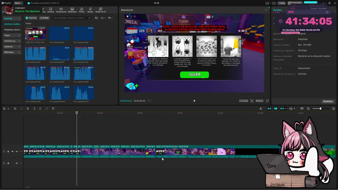The image size is (338, 190).
Task: Collapse the Importar sidebar section
Action: tap(12, 18)
